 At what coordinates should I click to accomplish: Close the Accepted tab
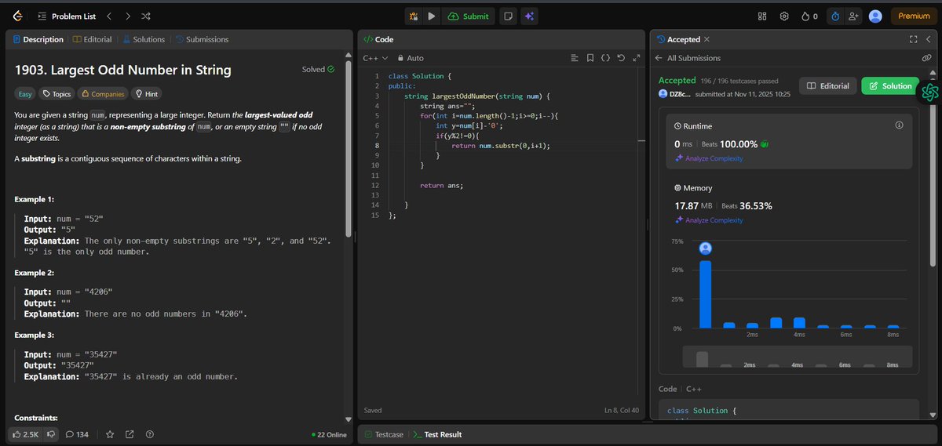(706, 39)
